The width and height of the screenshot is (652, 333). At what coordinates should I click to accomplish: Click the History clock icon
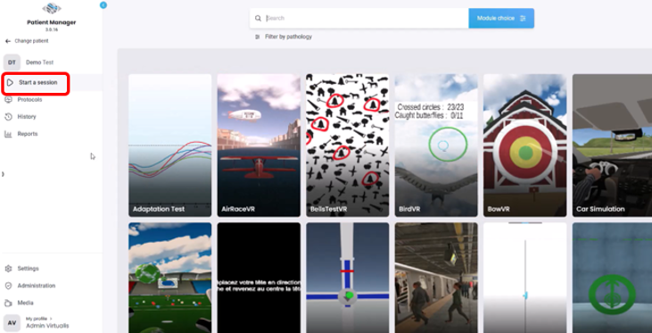pos(8,117)
